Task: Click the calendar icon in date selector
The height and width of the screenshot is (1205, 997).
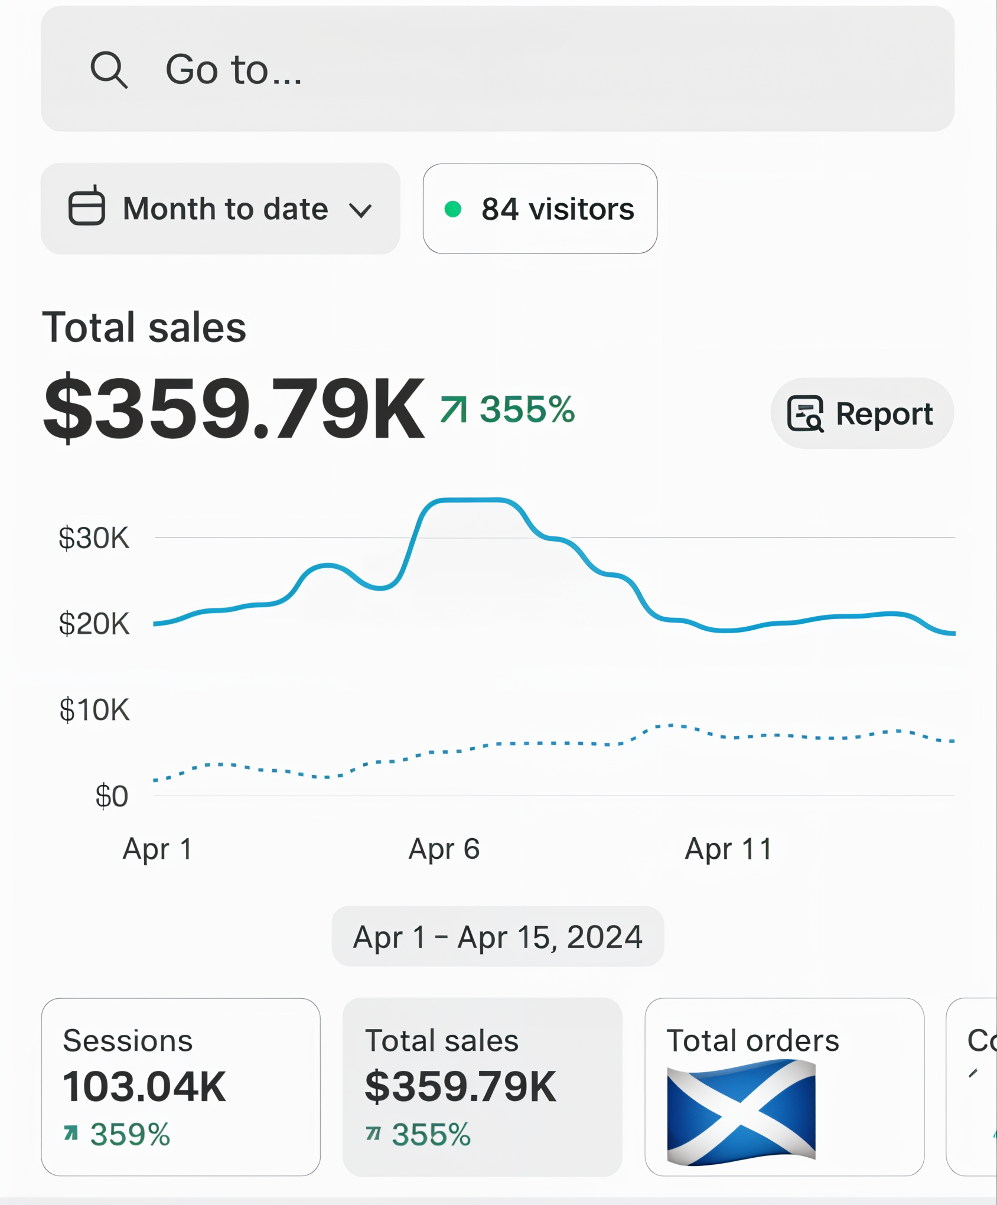Action: (x=87, y=206)
